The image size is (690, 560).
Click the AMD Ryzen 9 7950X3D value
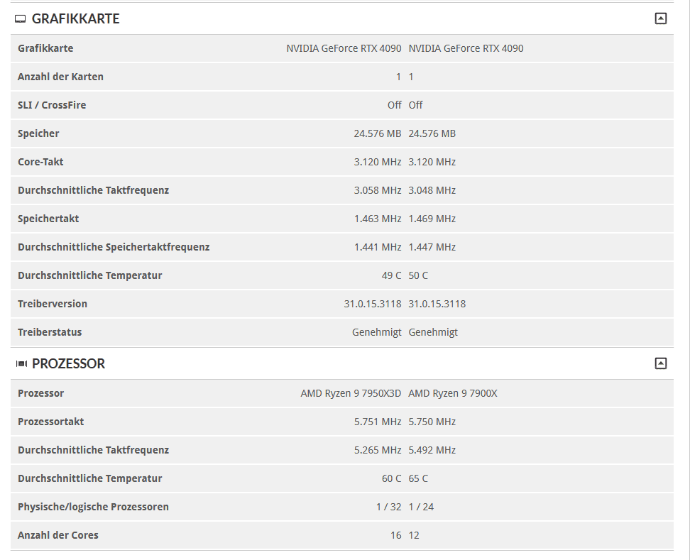coord(351,393)
